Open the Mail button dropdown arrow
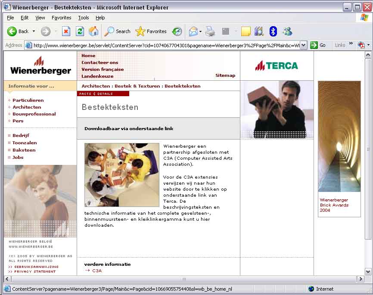This screenshot has width=373, height=295. (201, 31)
